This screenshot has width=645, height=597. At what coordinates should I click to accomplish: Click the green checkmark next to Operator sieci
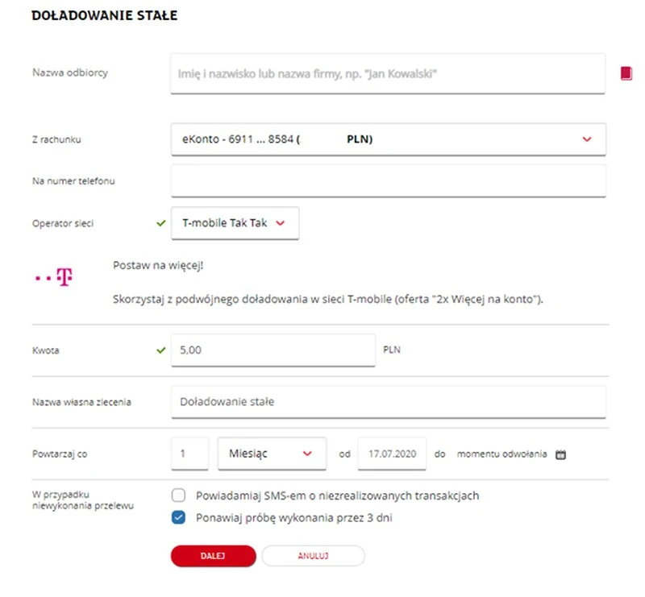(x=161, y=223)
